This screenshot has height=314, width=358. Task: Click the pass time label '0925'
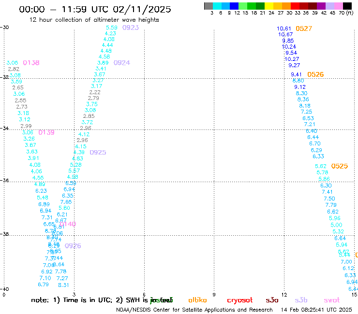(x=98, y=152)
